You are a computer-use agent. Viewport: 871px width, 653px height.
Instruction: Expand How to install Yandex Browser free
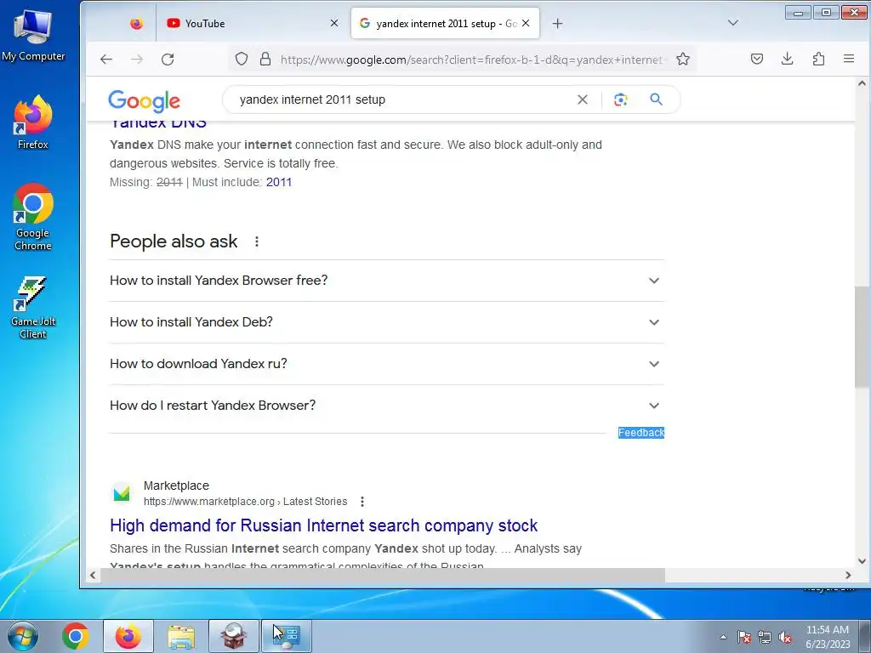pyautogui.click(x=387, y=281)
